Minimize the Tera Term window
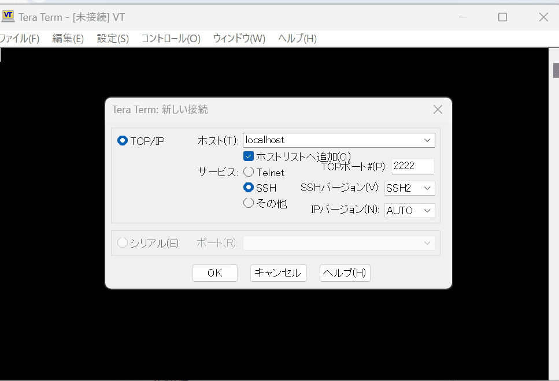 click(462, 17)
